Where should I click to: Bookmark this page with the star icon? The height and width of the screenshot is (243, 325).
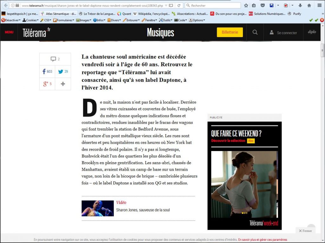point(246,5)
